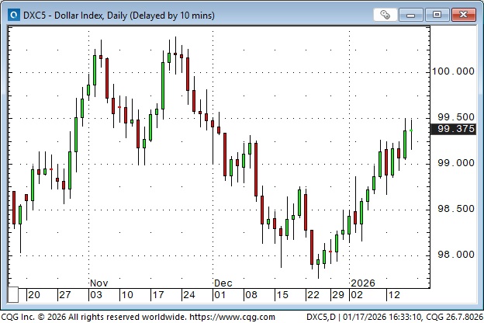Click the small white box at bottom-left corner
Viewport: 484px width, 323px height.
tap(12, 295)
